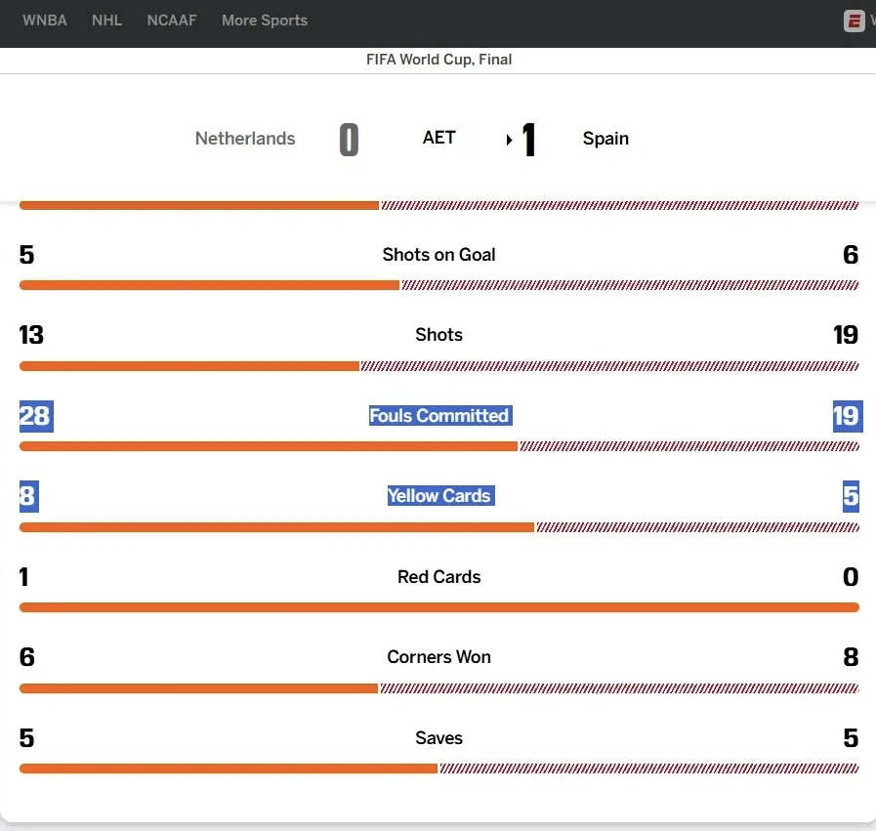Click the Fouls Committed comparison bar
This screenshot has height=831, width=876.
click(439, 446)
